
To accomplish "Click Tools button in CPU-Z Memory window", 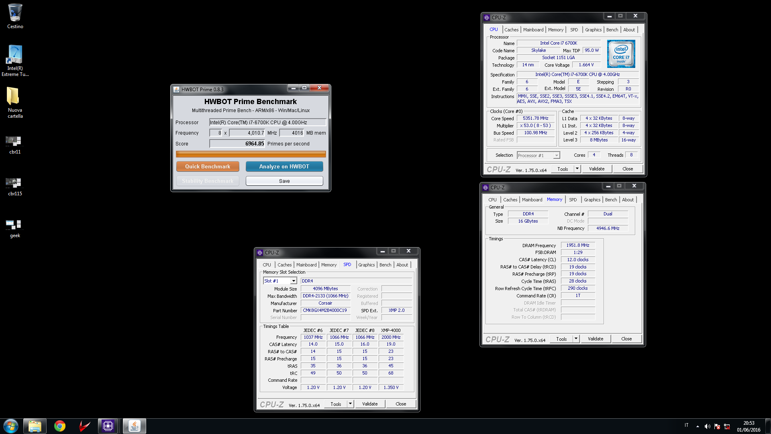I will pos(561,339).
